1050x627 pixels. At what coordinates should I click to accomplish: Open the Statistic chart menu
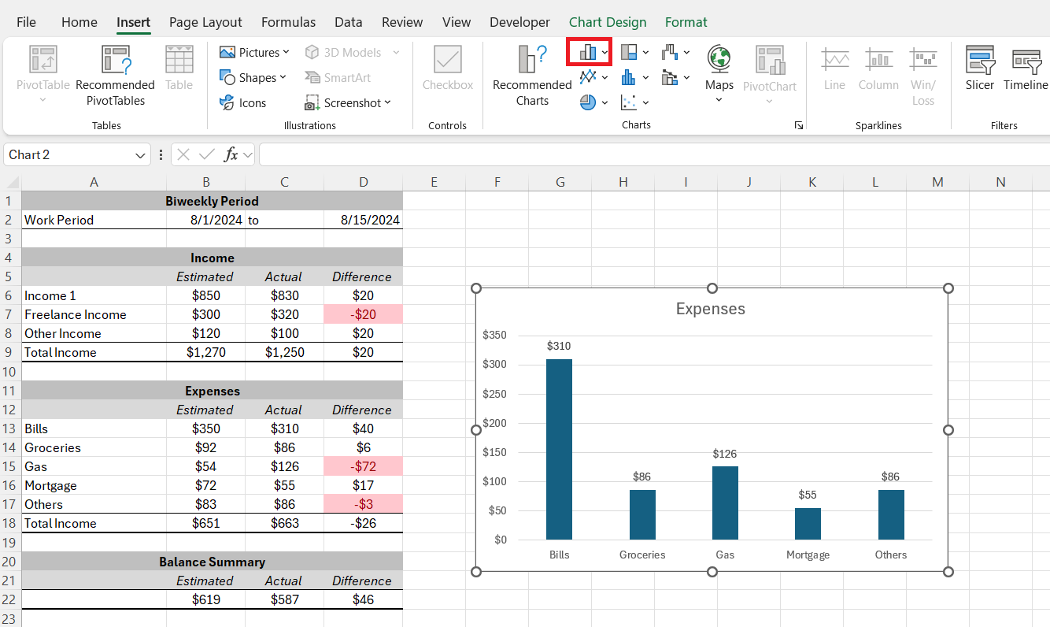tap(635, 77)
